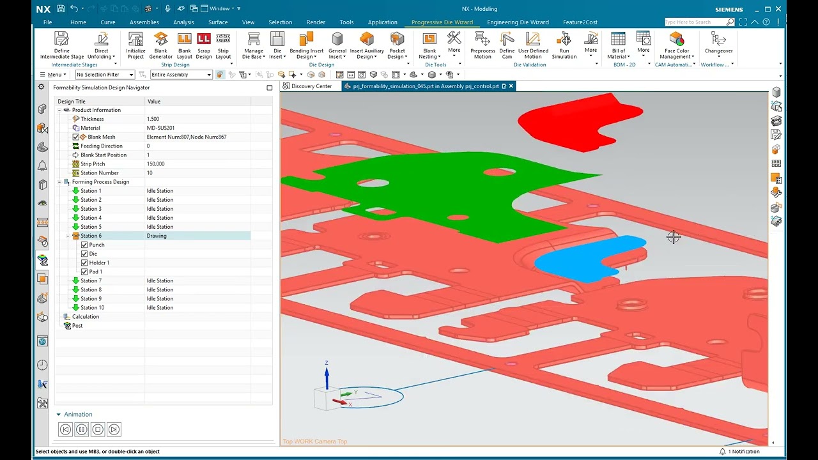818x460 pixels.
Task: Collapse the Product Information node
Action: [59, 110]
